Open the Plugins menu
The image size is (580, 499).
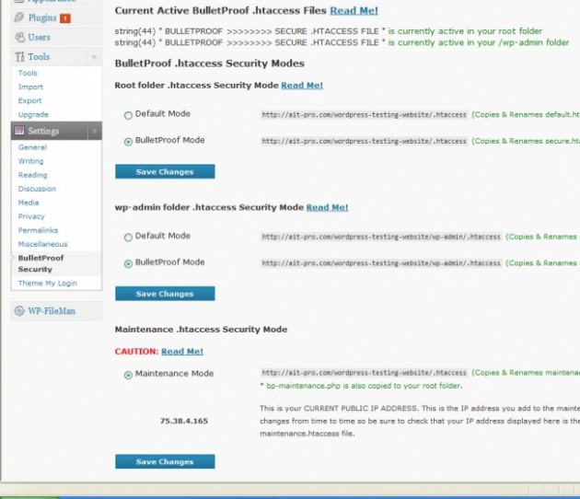[42, 17]
